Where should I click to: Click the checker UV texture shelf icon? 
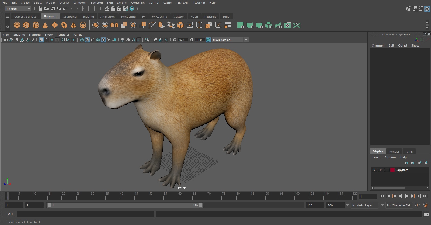tap(287, 25)
